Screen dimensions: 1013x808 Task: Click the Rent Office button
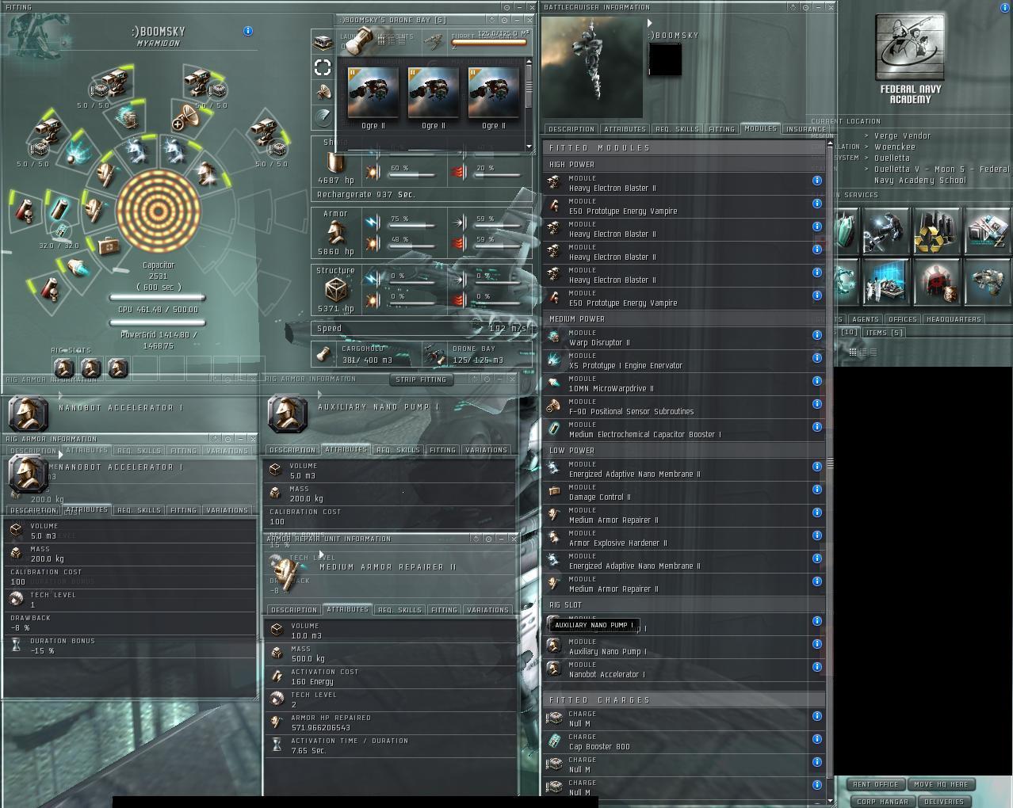[876, 784]
